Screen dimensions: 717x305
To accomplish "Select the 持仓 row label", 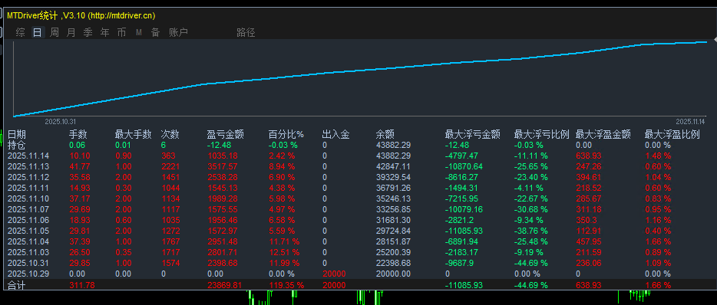I will [17, 145].
